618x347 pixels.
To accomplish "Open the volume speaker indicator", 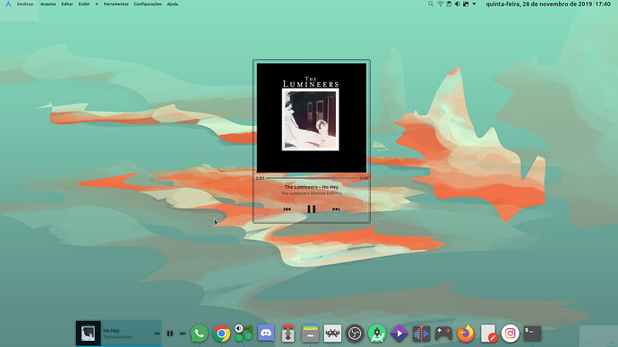I will pos(457,4).
